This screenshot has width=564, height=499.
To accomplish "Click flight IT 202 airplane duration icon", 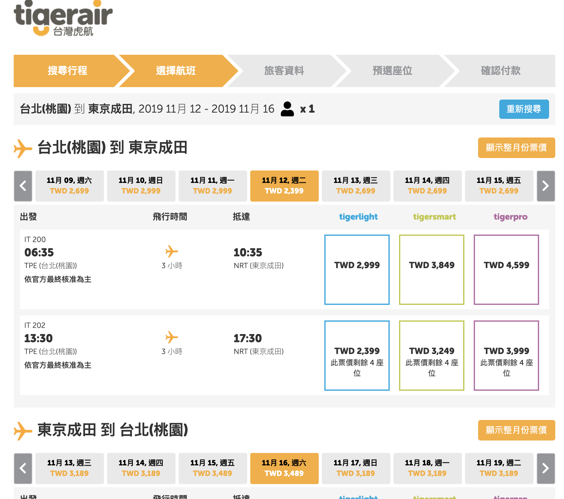I will [x=172, y=337].
